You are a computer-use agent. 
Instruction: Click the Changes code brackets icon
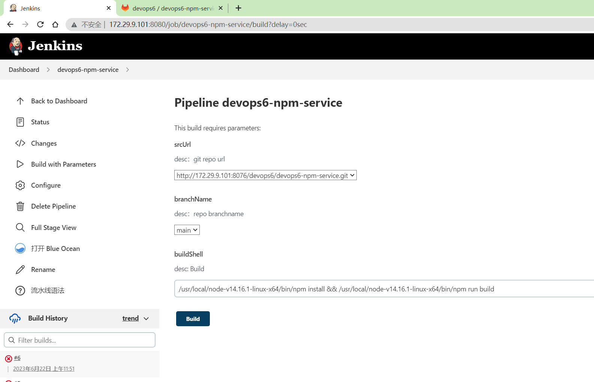20,143
